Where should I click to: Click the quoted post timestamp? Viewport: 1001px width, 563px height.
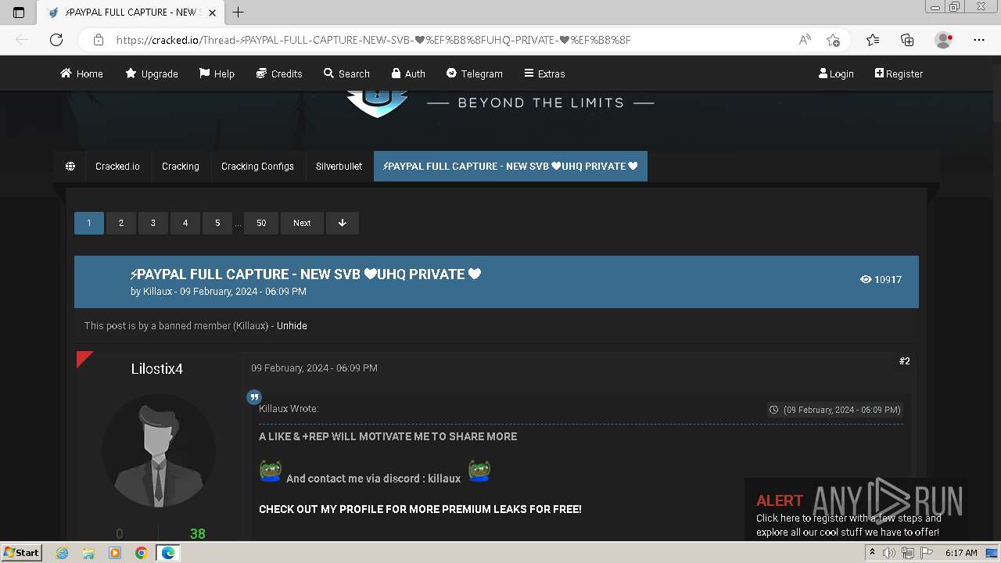click(835, 410)
